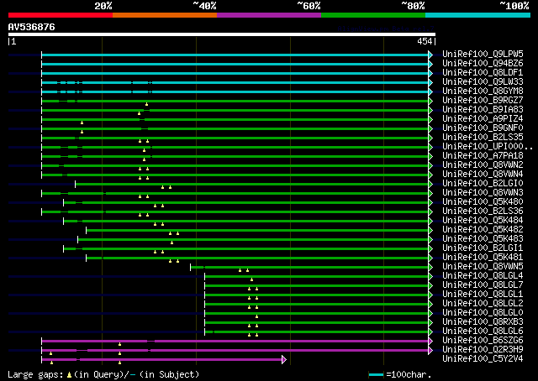Select the UniRef100_Q8LGL6 label

[483, 331]
